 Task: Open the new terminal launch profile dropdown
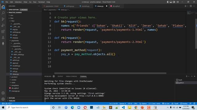189,76
